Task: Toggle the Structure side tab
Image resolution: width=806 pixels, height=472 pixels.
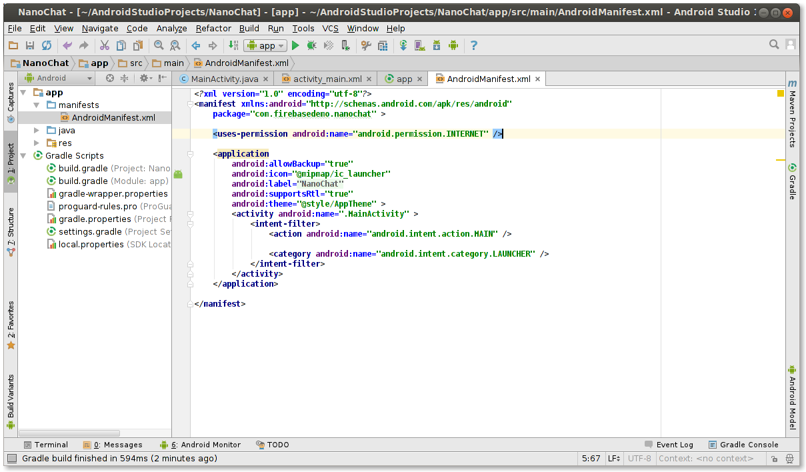Action: tap(11, 233)
